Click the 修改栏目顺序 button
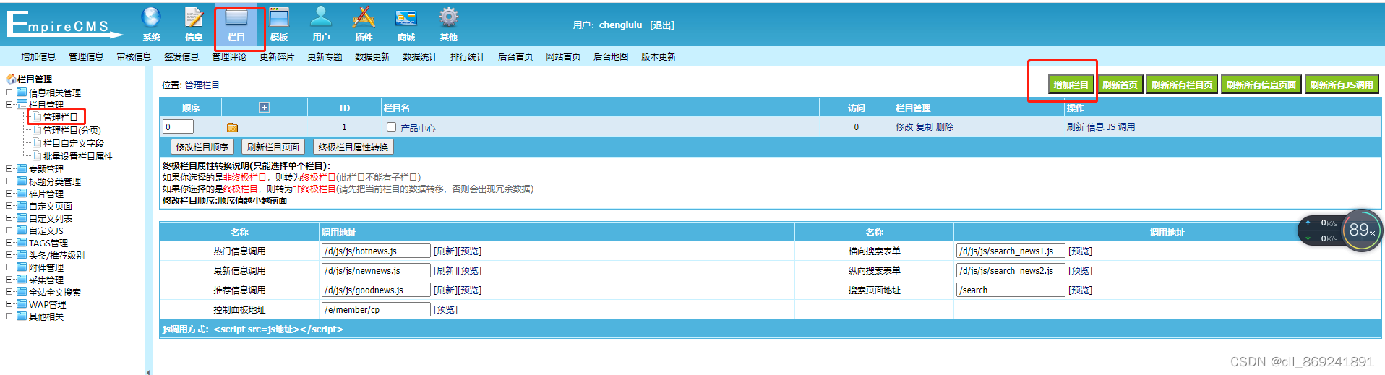The image size is (1385, 375). 202,147
